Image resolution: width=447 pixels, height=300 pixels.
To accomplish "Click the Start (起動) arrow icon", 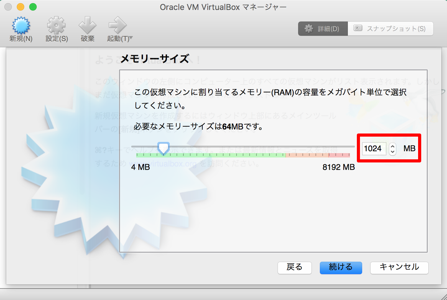I will tap(118, 26).
